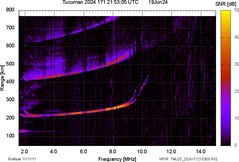Click the E-layer echo near 120 km
The image size is (239, 162).
pyautogui.click(x=23, y=131)
